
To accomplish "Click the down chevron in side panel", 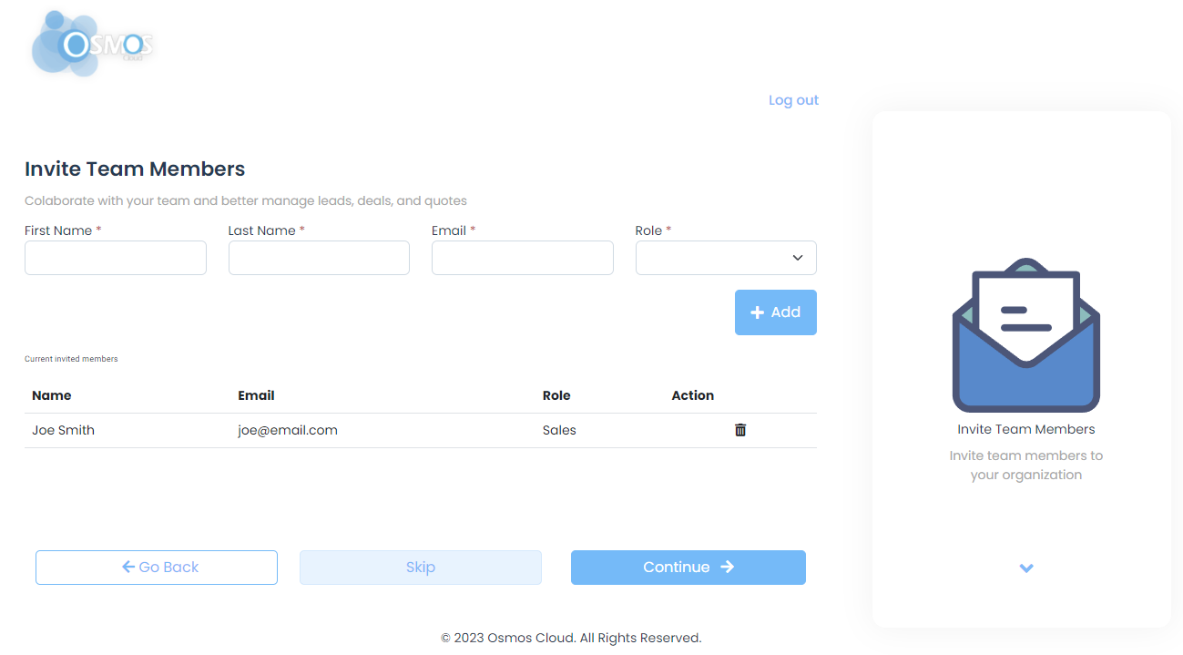I will coord(1026,568).
